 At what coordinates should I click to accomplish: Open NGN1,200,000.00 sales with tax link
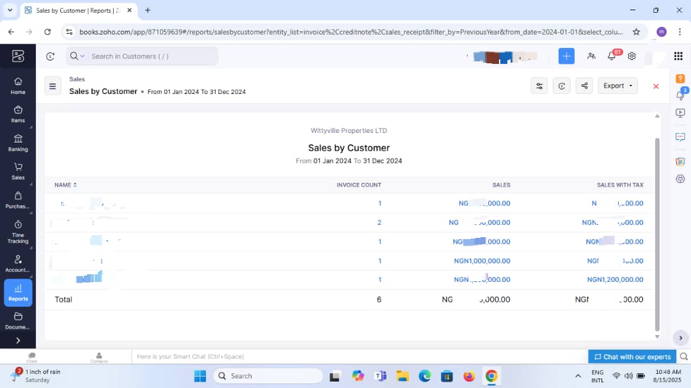coord(616,280)
